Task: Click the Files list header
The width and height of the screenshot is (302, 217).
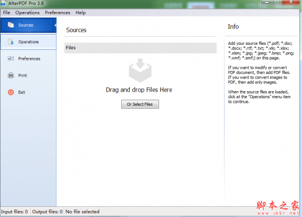Action: click(140, 48)
